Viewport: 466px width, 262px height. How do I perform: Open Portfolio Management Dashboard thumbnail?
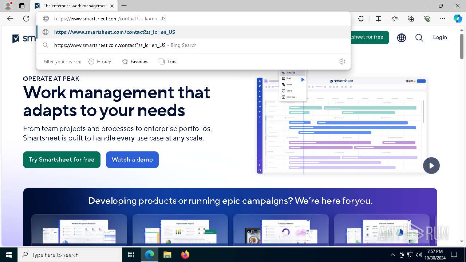pos(79,229)
